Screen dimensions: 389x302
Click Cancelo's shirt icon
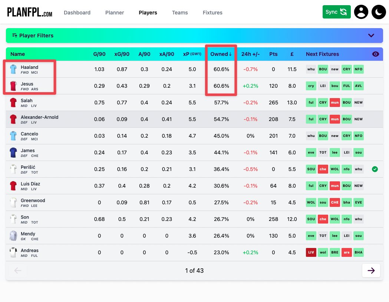tap(13, 136)
